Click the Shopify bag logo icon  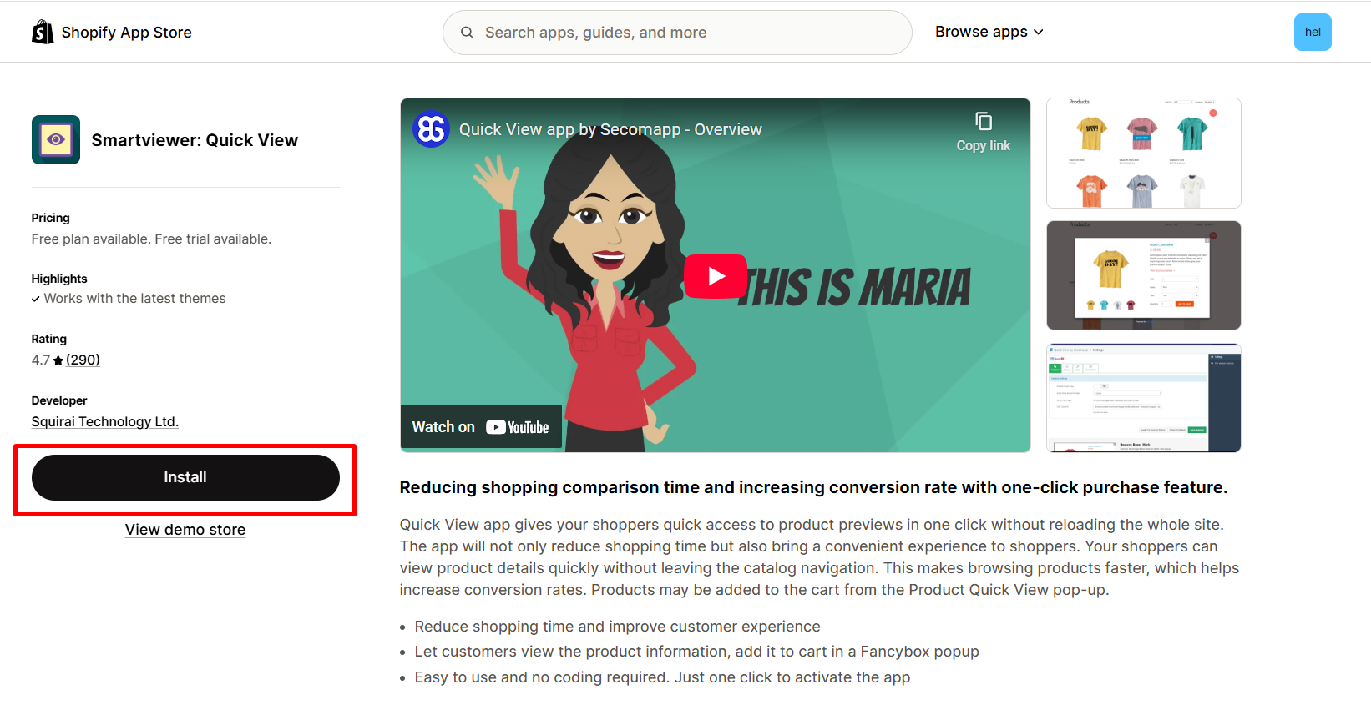click(x=43, y=32)
